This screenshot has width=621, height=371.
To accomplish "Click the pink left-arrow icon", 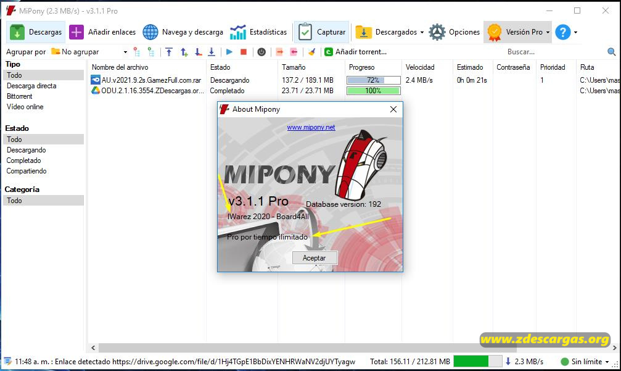I will [294, 52].
